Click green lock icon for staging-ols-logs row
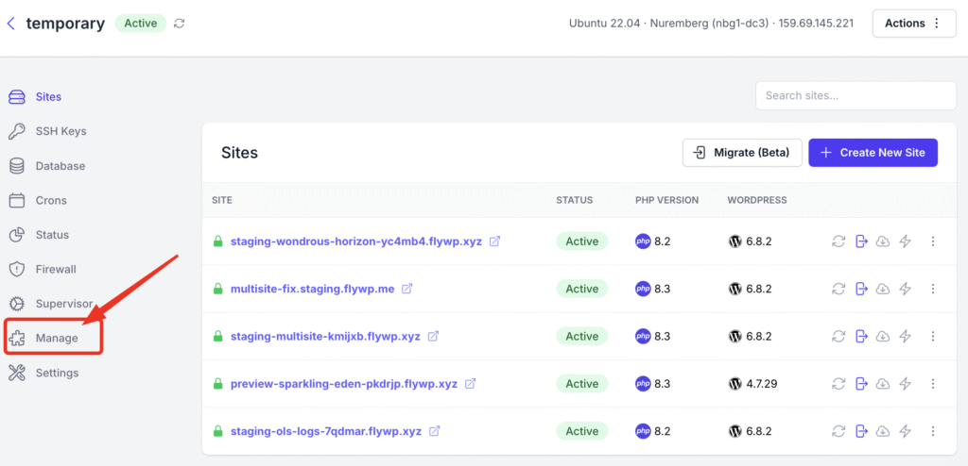 217,431
